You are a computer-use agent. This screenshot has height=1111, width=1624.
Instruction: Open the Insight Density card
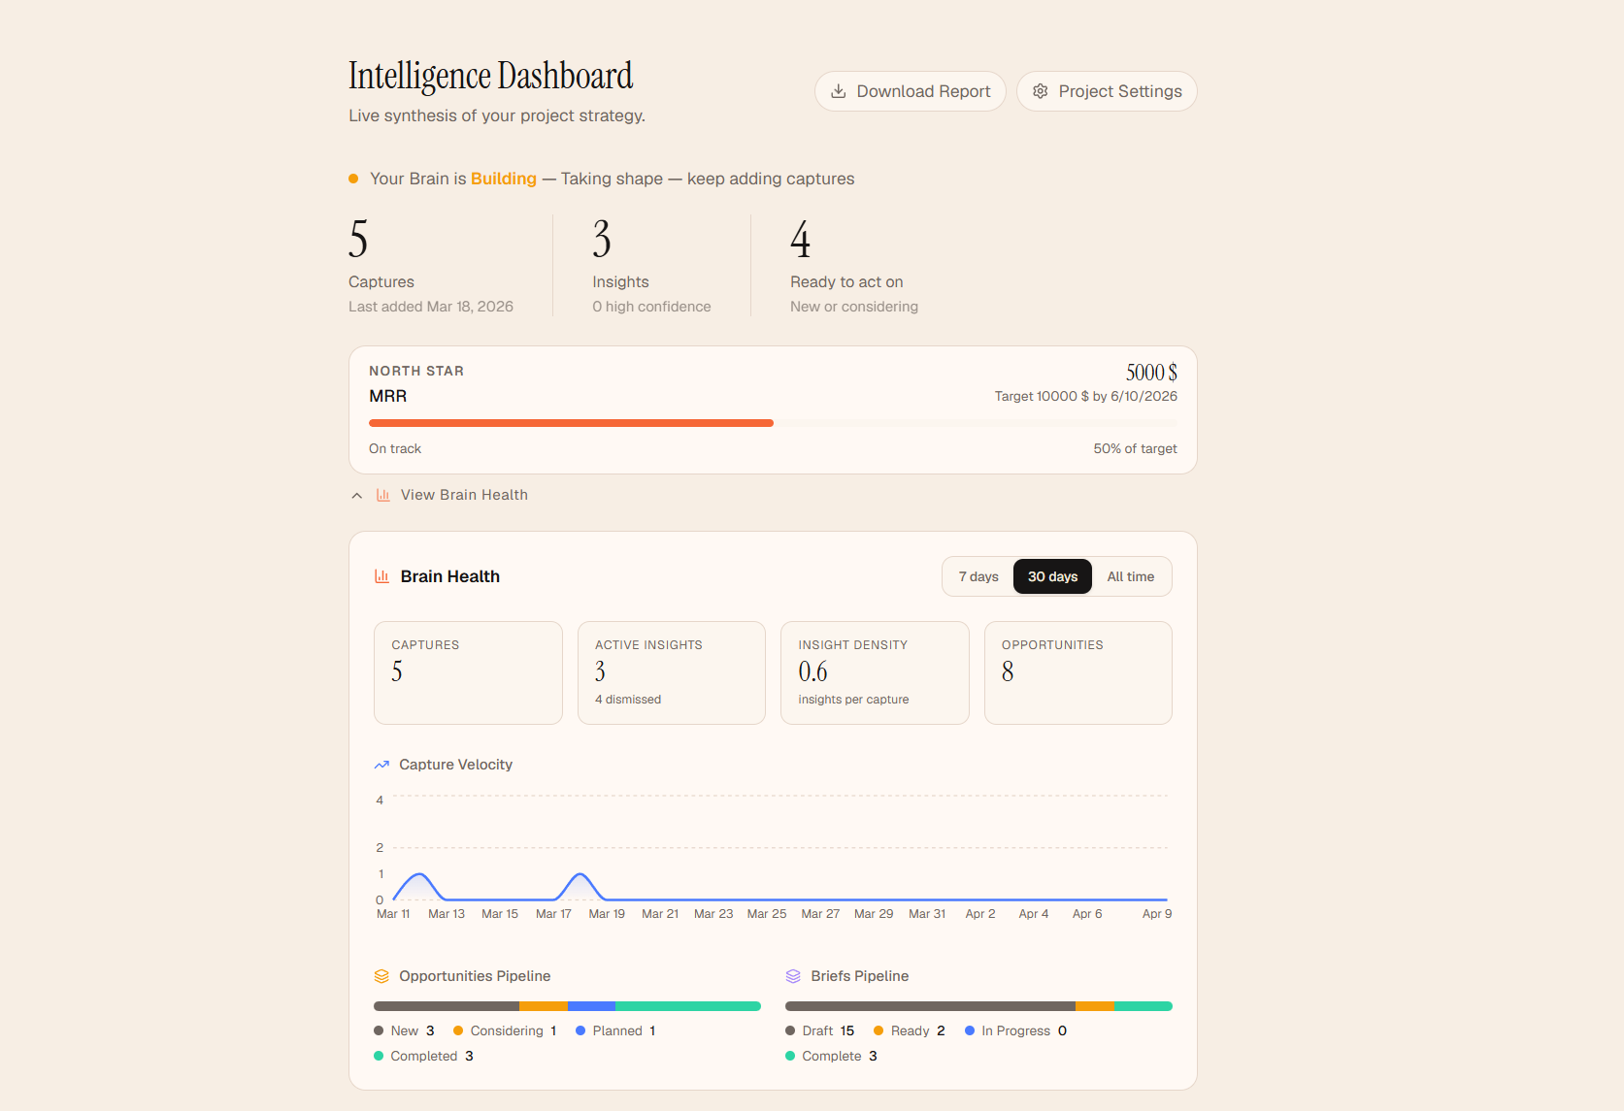(874, 672)
